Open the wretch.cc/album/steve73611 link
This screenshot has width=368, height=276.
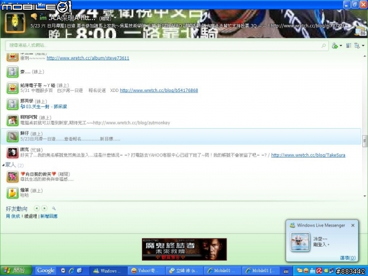88,58
